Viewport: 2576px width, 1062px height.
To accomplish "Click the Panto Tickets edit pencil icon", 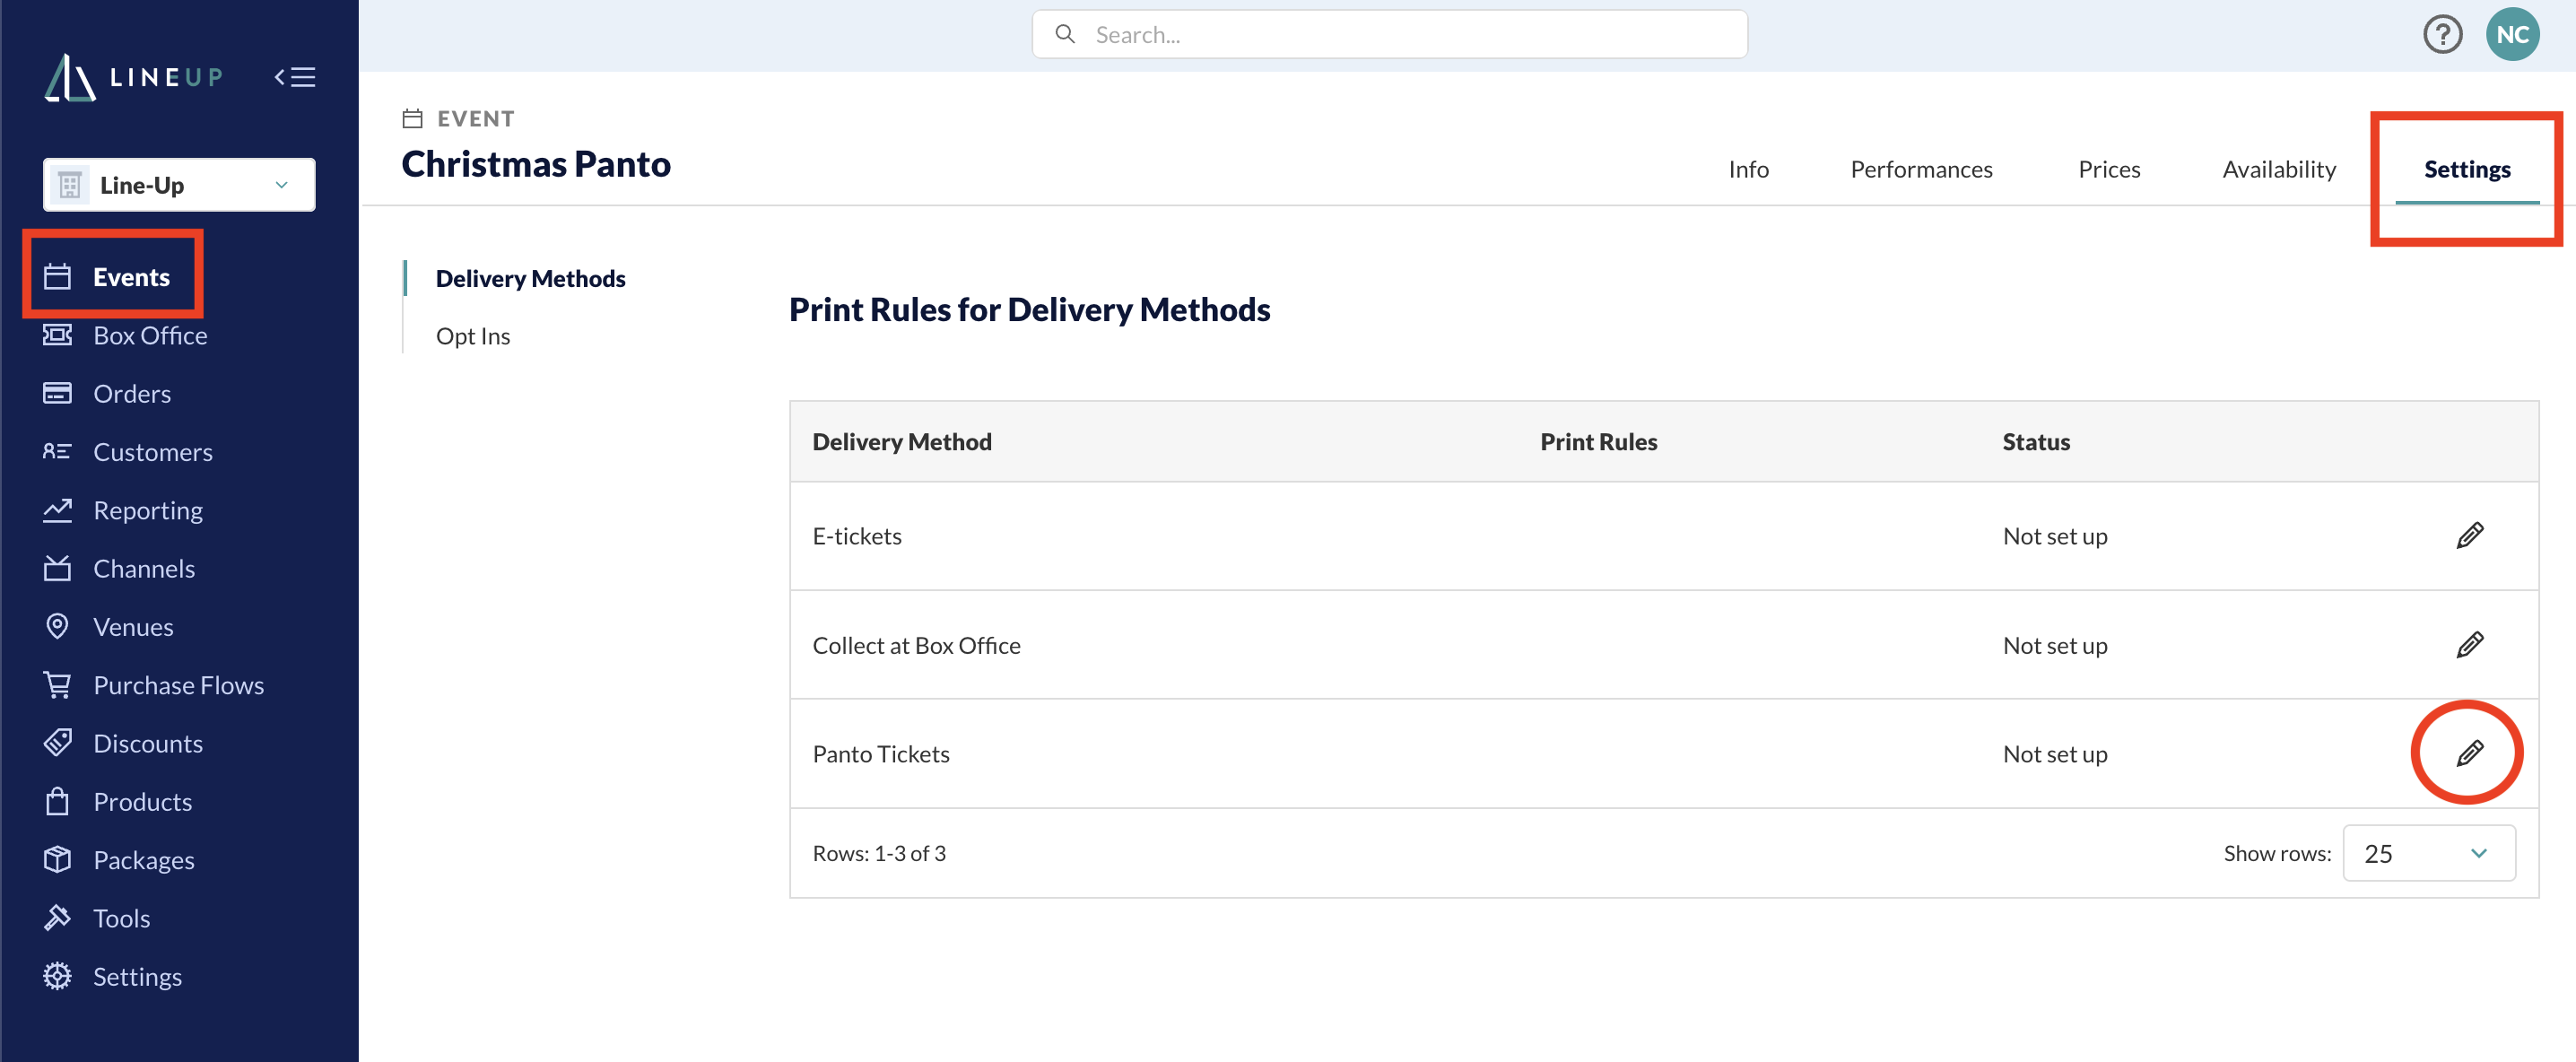I will pos(2469,753).
